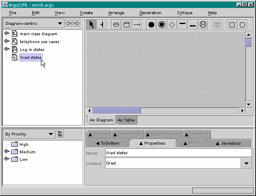Click the vertical scrollbar thumb of diagram
256x196 pixels.
[249, 42]
